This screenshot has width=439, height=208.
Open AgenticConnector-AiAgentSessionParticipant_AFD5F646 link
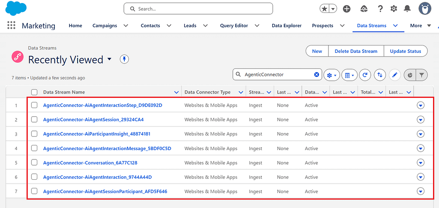[x=105, y=191]
